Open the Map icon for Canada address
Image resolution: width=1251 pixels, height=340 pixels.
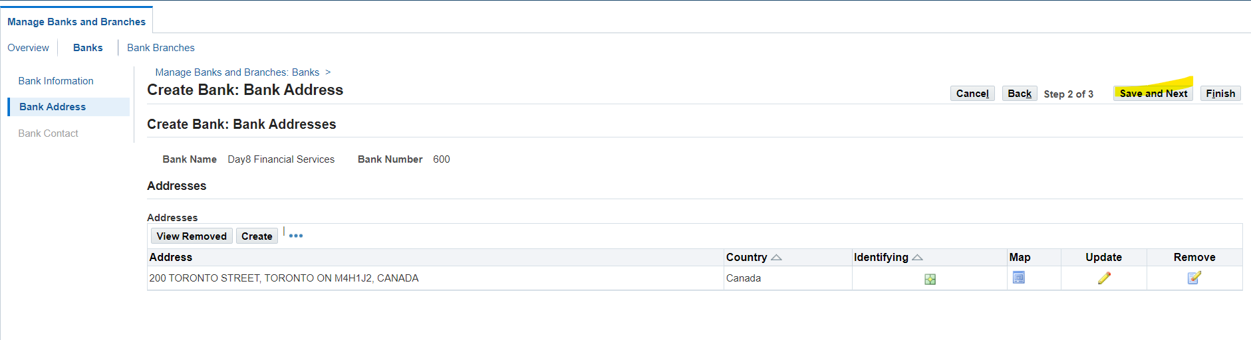pyautogui.click(x=1018, y=278)
